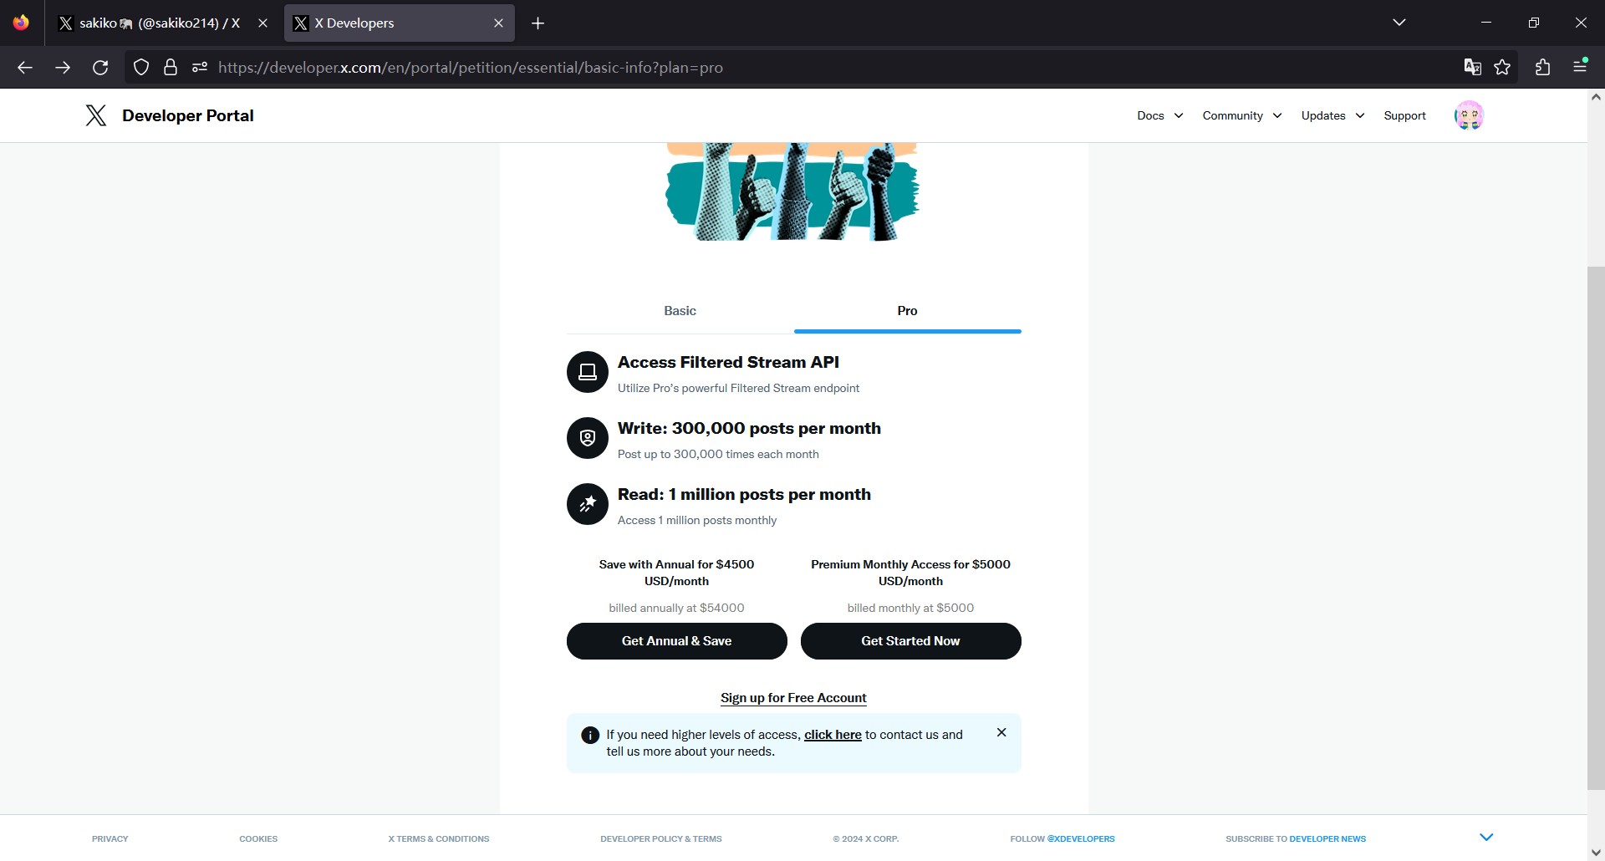The width and height of the screenshot is (1605, 861).
Task: Bookmark this page with star icon
Action: pos(1502,68)
